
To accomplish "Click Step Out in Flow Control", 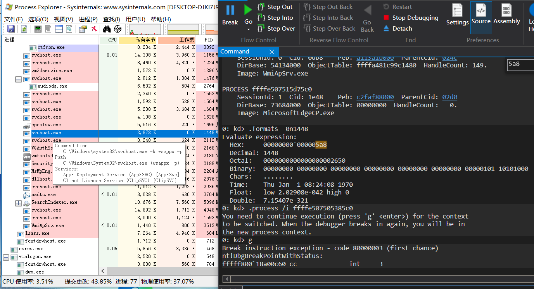I will (275, 7).
